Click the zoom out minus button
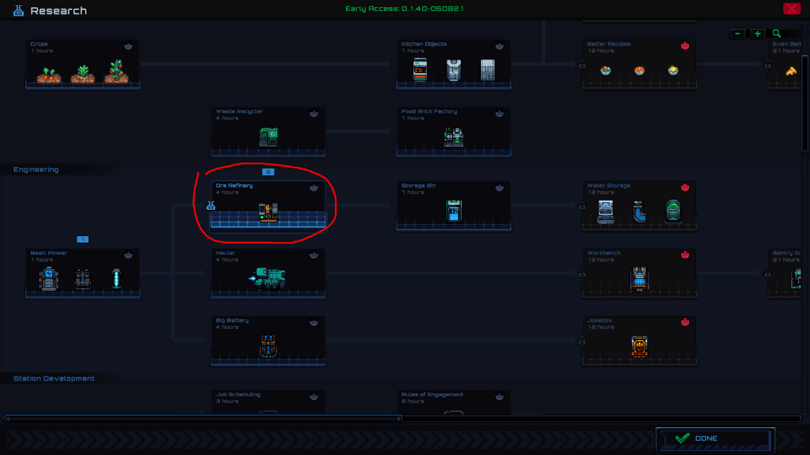The width and height of the screenshot is (810, 455). 737,33
